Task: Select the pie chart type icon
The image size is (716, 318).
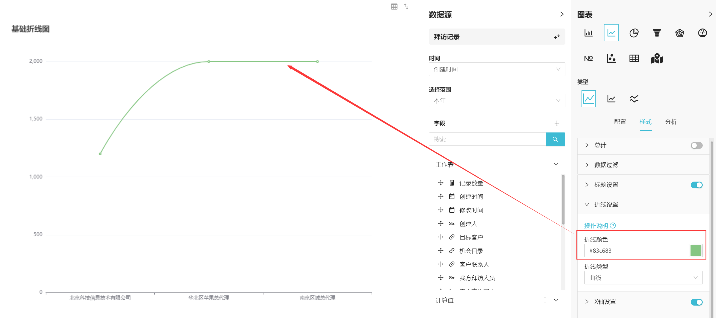Action: [634, 33]
